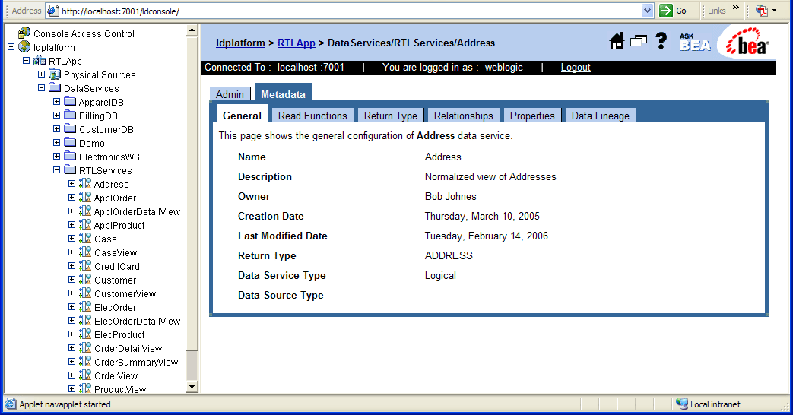Viewport: 793px width, 415px height.
Task: Click the browser Go arrow button
Action: tap(666, 11)
